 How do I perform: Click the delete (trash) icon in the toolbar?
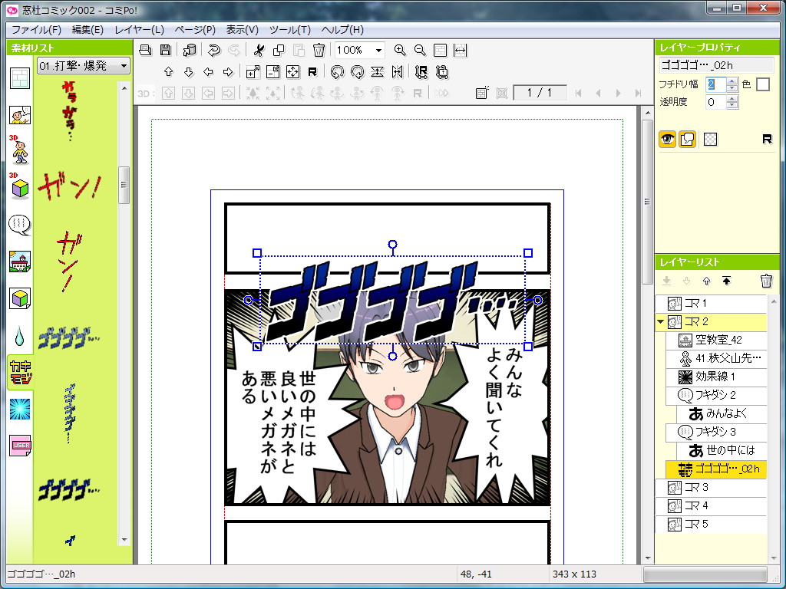pos(319,50)
